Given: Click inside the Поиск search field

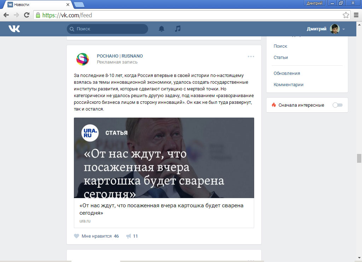Looking at the screenshot, I should coord(107,29).
